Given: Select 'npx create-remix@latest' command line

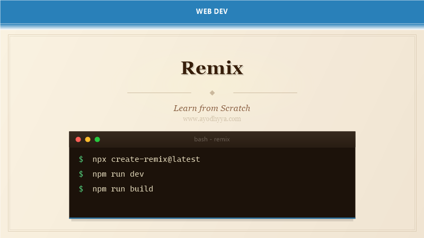Looking at the screenshot, I should coord(146,159).
